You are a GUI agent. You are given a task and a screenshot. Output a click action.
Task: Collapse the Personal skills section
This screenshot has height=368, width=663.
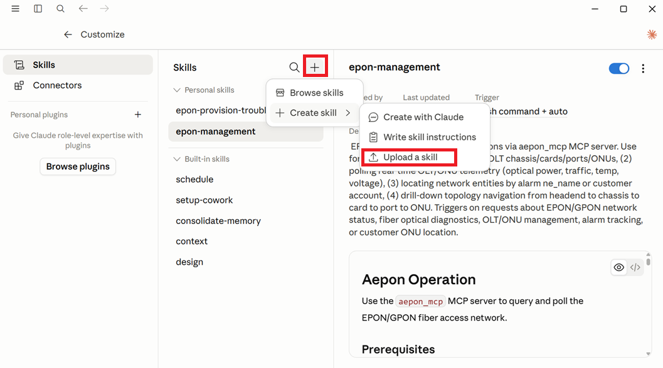(x=177, y=90)
